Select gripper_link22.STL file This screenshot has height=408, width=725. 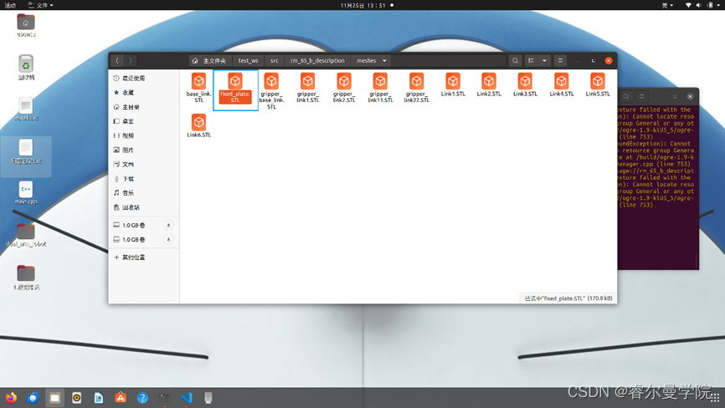(x=417, y=88)
